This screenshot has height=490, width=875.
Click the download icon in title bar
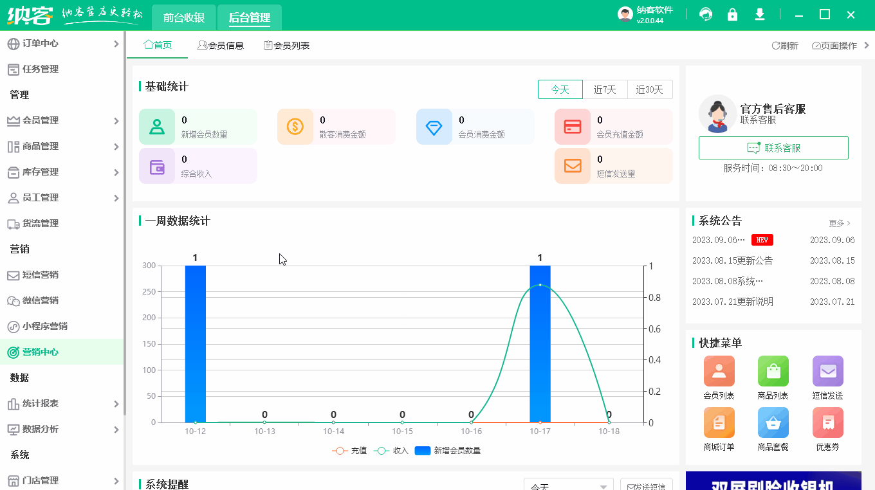pos(760,14)
